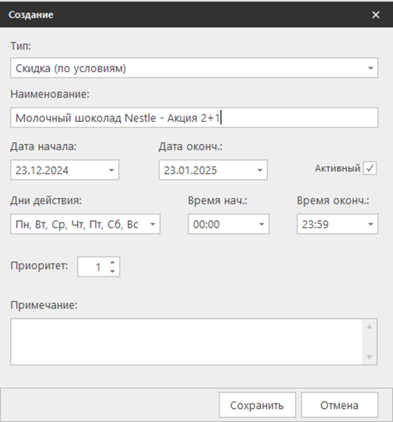
Task: Close the Создание dialog window
Action: pos(375,15)
